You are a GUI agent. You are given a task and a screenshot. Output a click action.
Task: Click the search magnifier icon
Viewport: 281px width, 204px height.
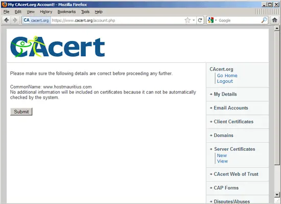tap(264, 20)
